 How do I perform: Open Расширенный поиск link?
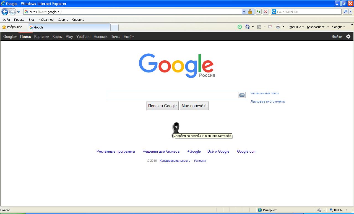tap(265, 93)
